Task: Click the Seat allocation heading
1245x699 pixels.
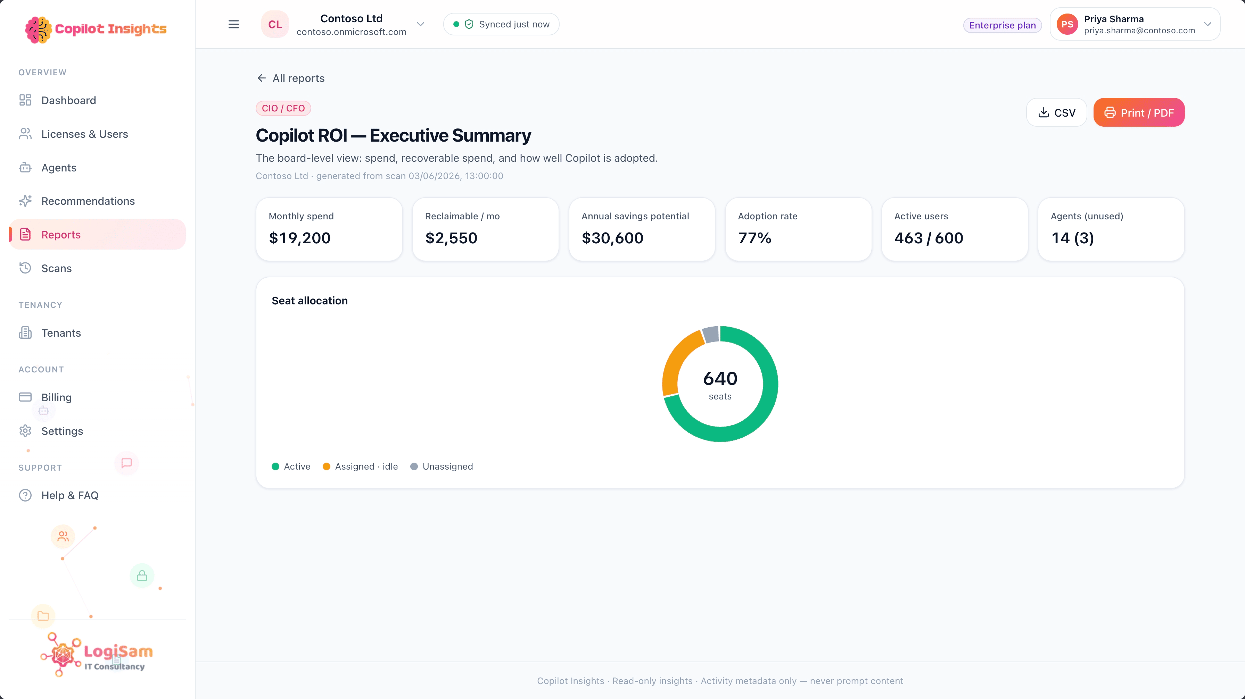Action: coord(310,301)
